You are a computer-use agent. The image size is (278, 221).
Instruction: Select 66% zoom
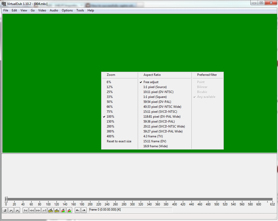120,107
